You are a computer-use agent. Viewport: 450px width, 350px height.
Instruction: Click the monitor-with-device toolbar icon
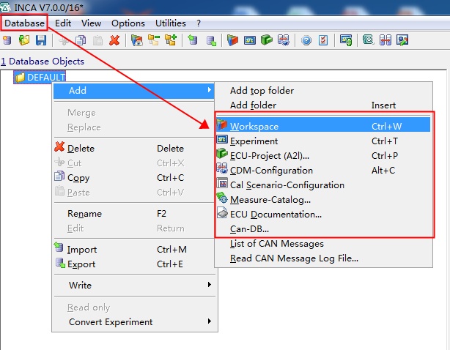[346, 40]
